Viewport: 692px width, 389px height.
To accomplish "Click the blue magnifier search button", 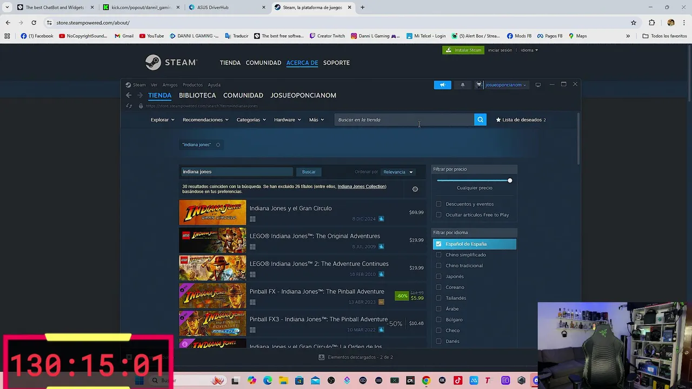I will coord(480,119).
